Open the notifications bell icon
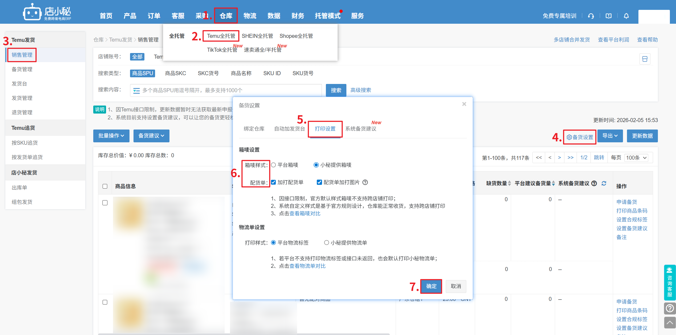This screenshot has height=335, width=676. coord(626,16)
